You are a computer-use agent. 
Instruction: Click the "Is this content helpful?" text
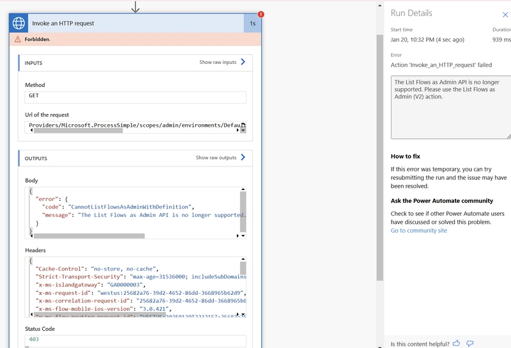pos(420,344)
